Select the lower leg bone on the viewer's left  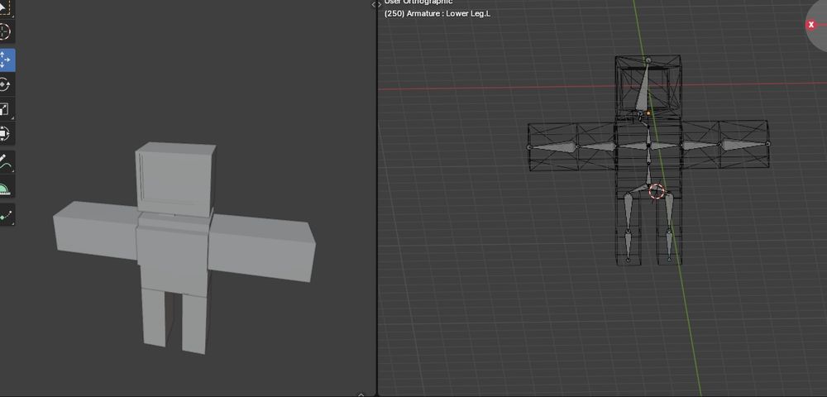(628, 245)
